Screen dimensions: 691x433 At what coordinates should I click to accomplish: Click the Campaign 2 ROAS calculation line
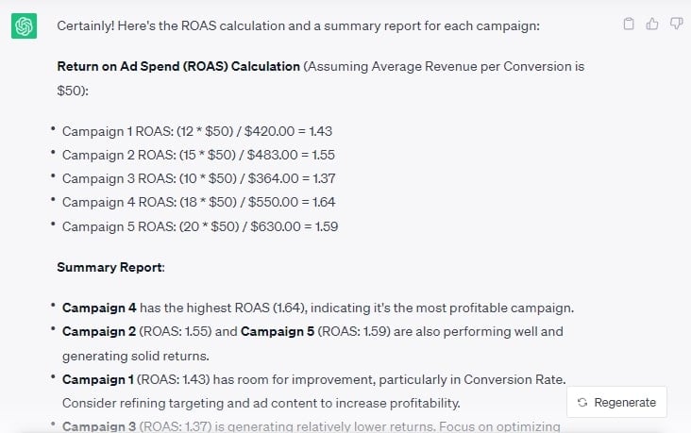click(x=198, y=155)
